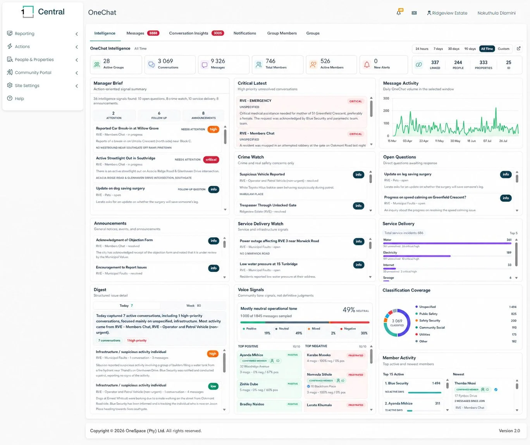Screen dimensions: 530x445
Task: Open the Intelligence tab
Action: tap(105, 33)
